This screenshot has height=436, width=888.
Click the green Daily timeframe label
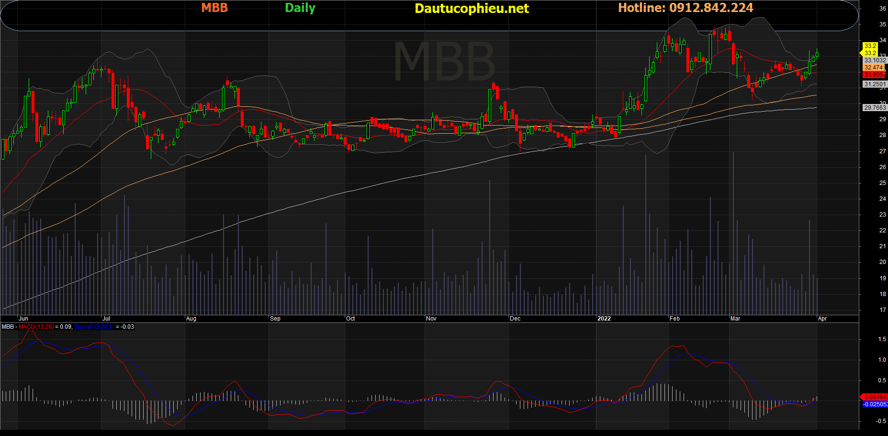pyautogui.click(x=300, y=8)
